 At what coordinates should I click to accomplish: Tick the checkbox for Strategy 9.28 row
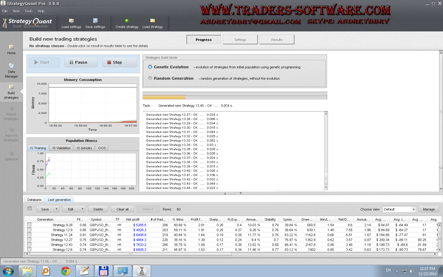tap(29, 225)
